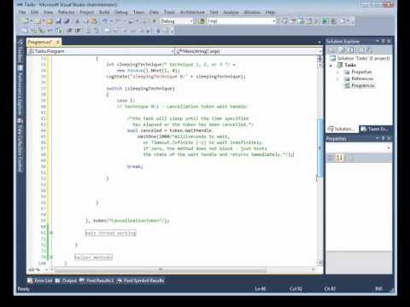This screenshot has width=410, height=307.
Task: Click the Categorized icon in Properties
Action: coord(331,158)
